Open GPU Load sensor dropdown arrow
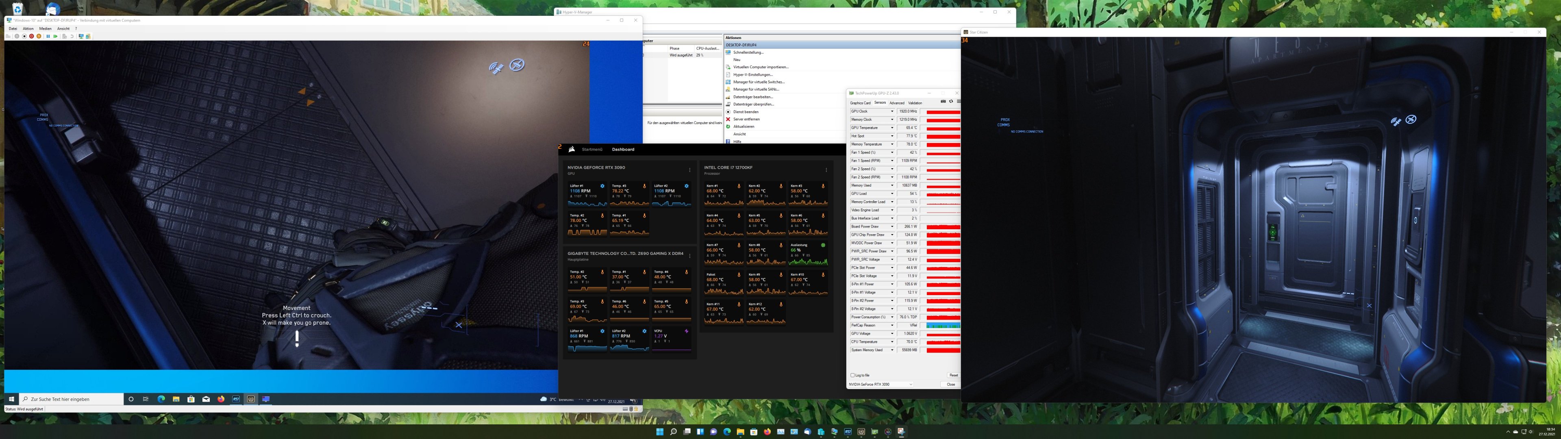This screenshot has height=439, width=1561. (891, 193)
